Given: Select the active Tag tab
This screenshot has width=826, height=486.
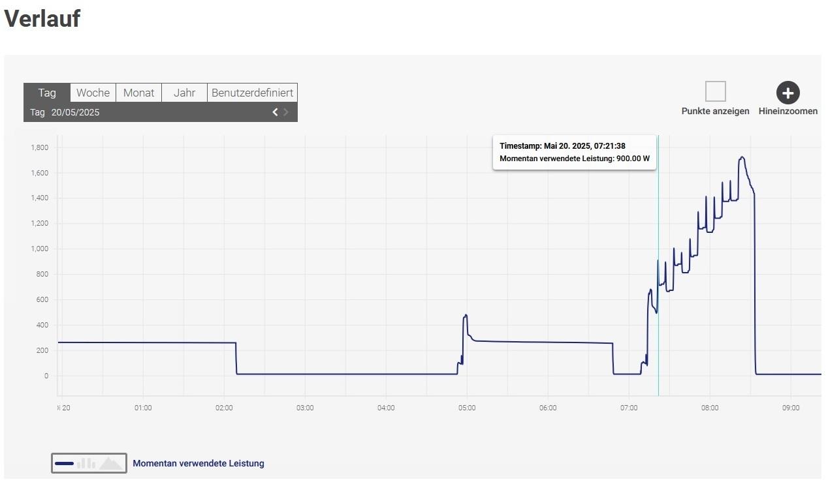Looking at the screenshot, I should 47,93.
